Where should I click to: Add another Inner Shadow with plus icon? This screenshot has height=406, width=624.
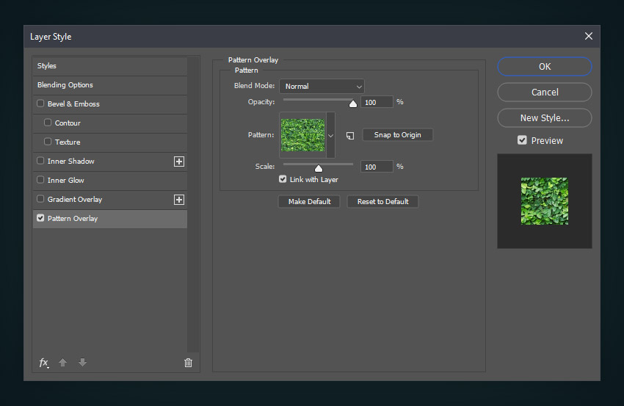click(178, 162)
